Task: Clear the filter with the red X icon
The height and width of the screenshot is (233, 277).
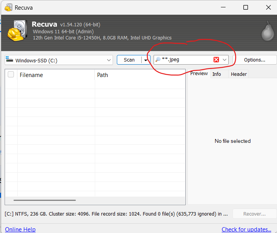Action: pyautogui.click(x=216, y=60)
